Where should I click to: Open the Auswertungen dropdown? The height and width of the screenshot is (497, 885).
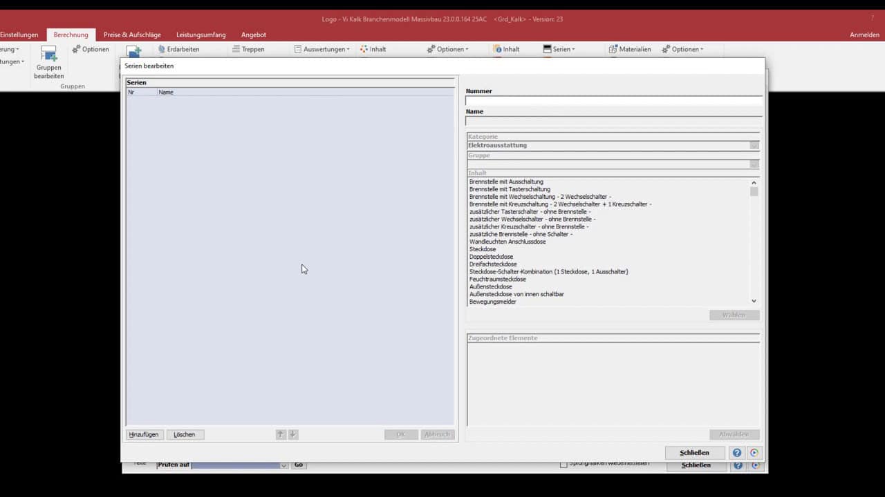(x=322, y=49)
